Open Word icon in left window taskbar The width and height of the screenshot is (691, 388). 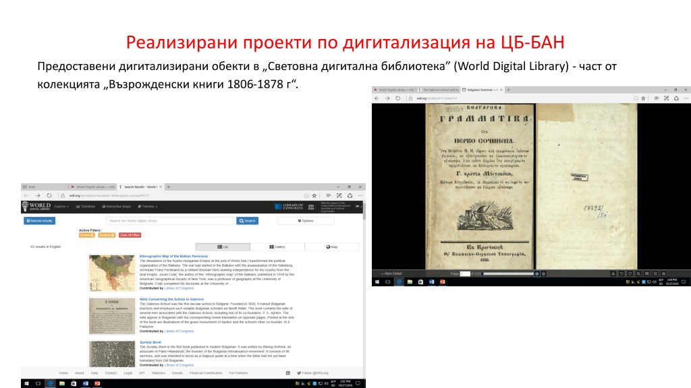click(x=86, y=383)
